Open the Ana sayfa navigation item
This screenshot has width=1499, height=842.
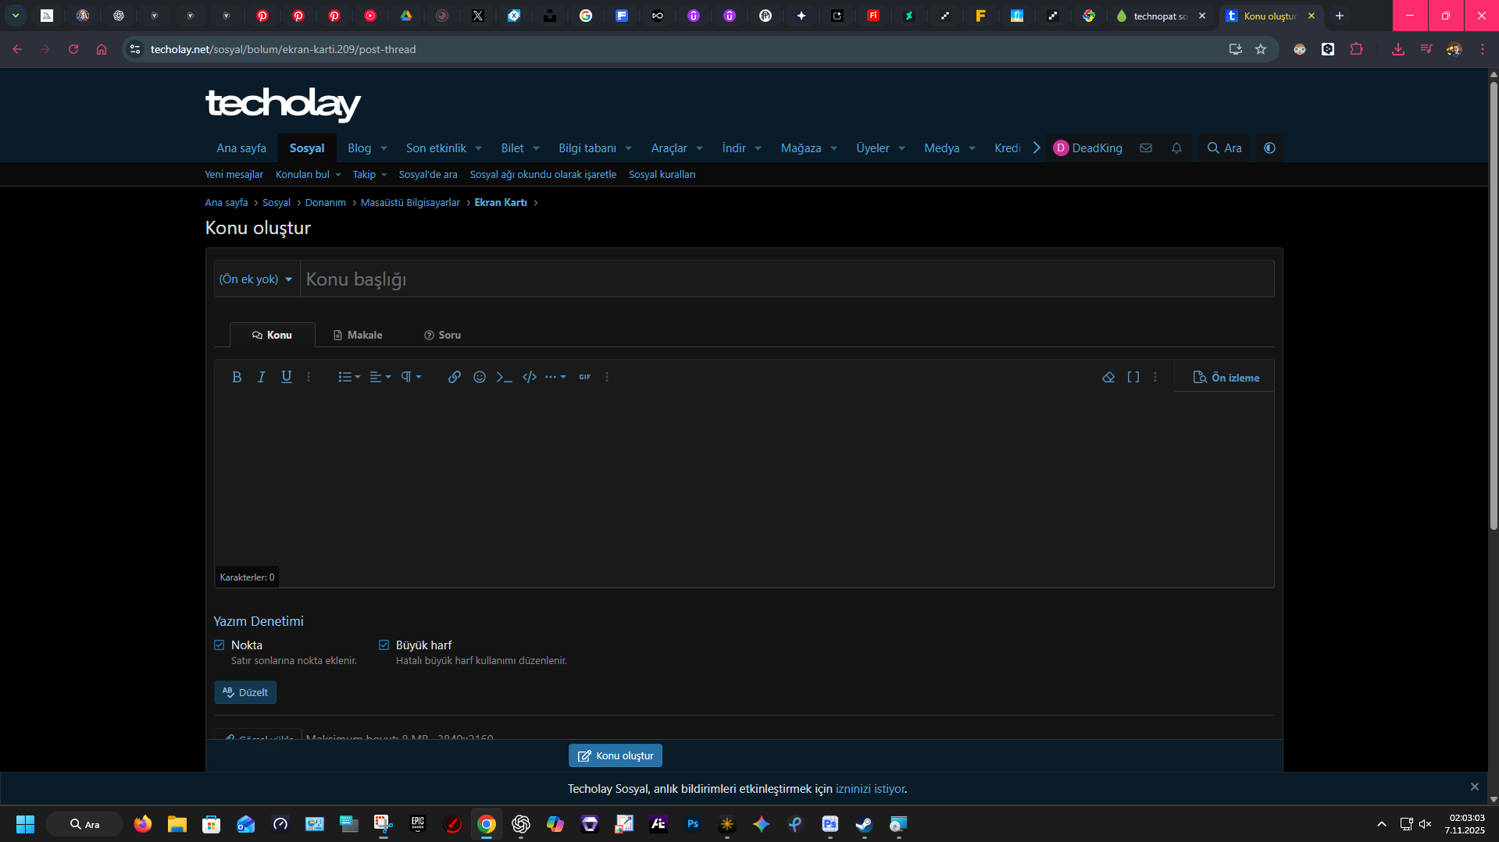pos(241,148)
